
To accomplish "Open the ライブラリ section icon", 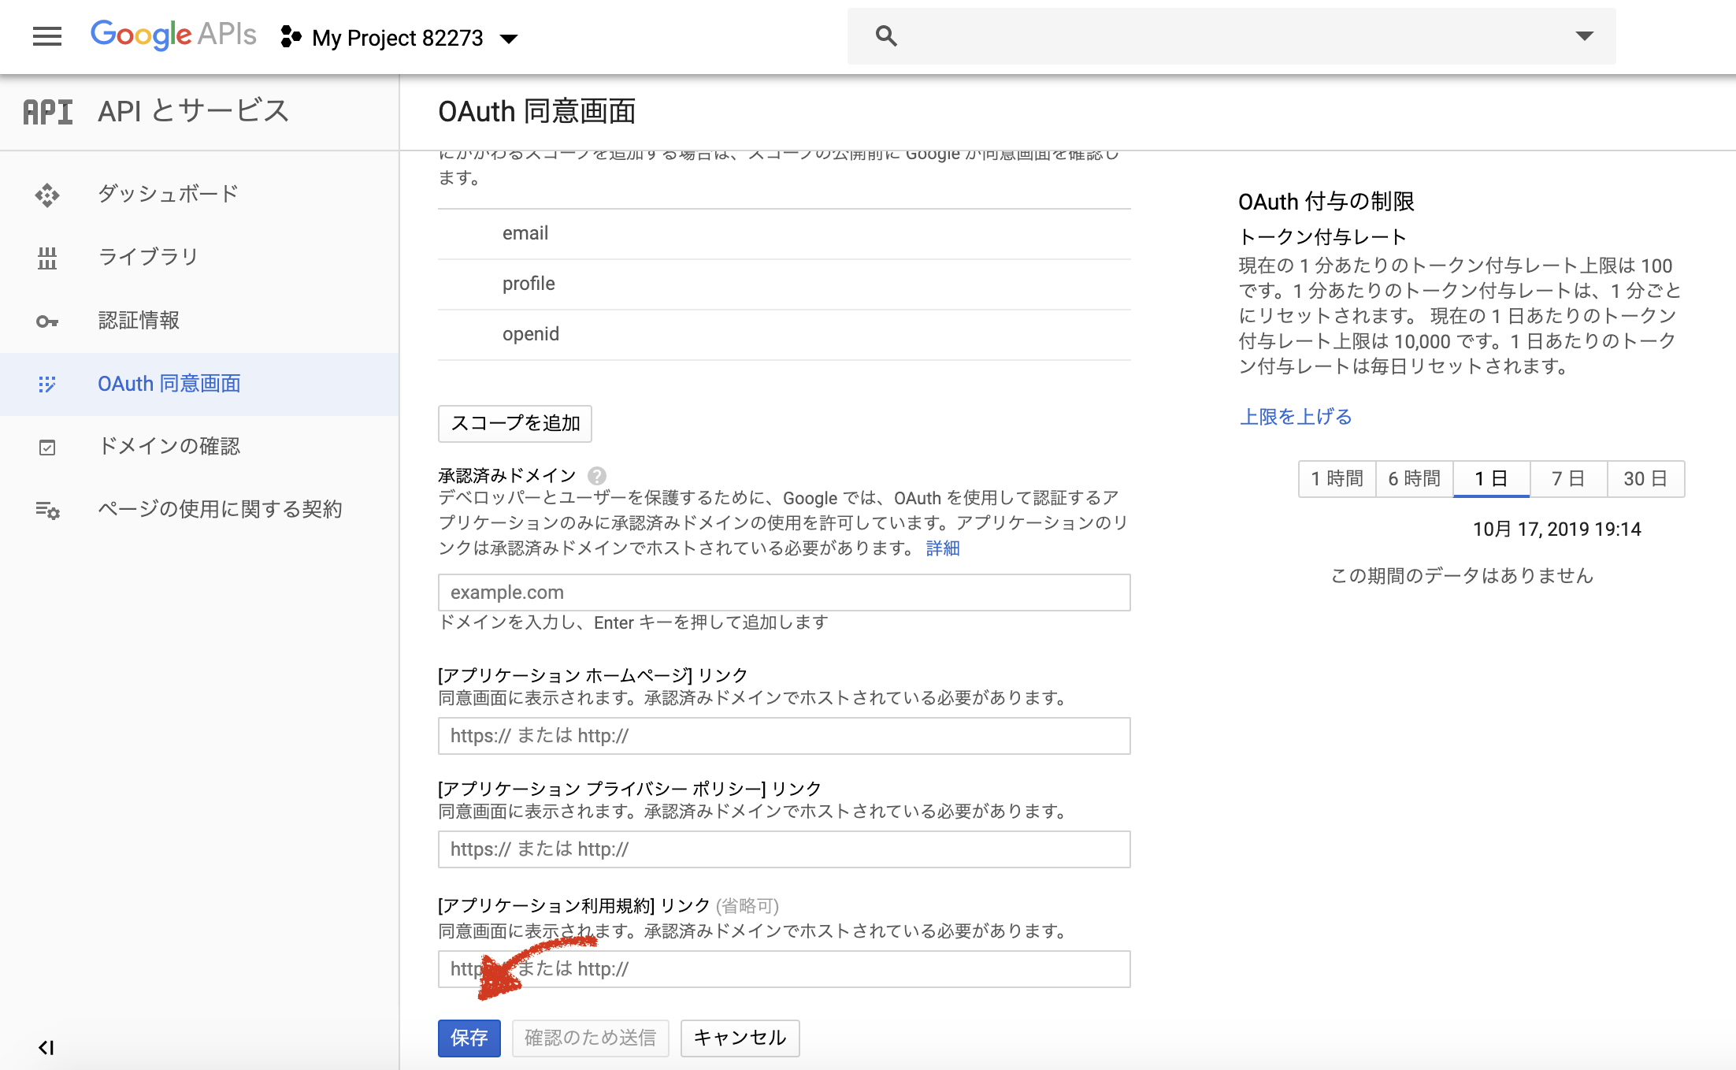I will [x=47, y=257].
